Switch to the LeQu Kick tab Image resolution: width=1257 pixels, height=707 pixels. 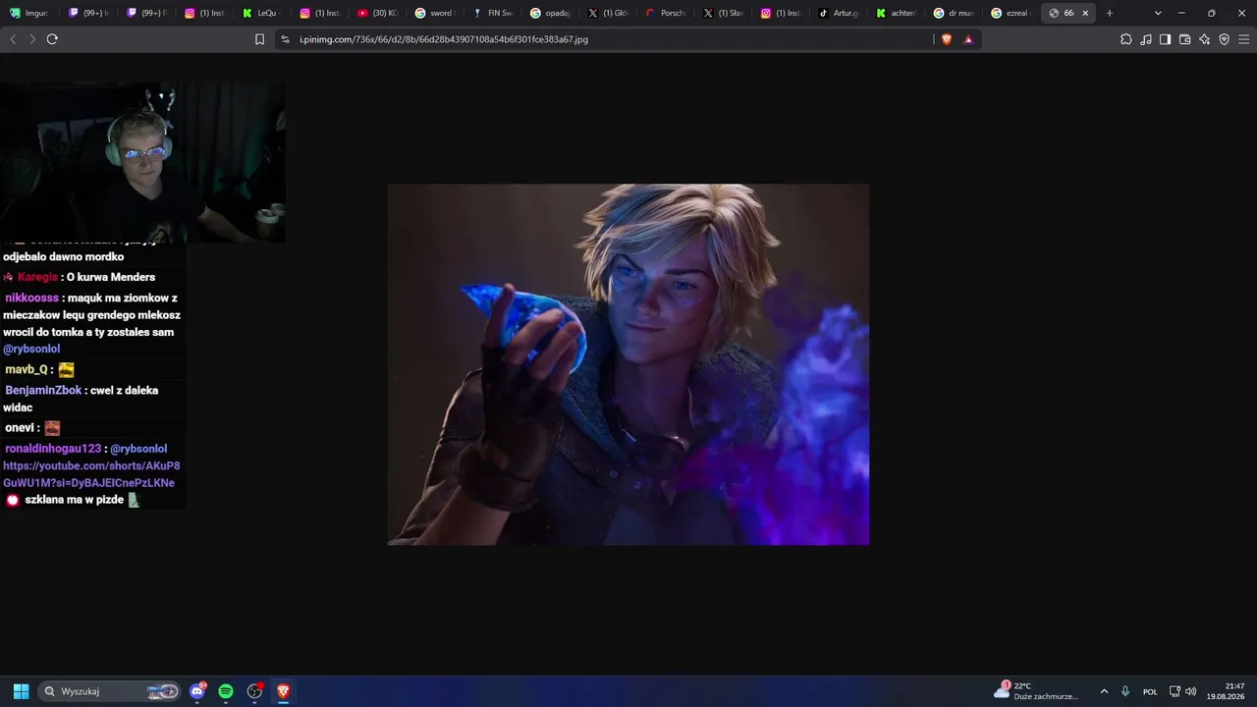(x=261, y=13)
